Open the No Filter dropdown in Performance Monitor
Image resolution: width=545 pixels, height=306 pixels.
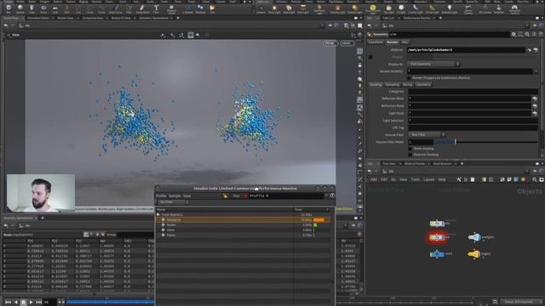pyautogui.click(x=173, y=202)
